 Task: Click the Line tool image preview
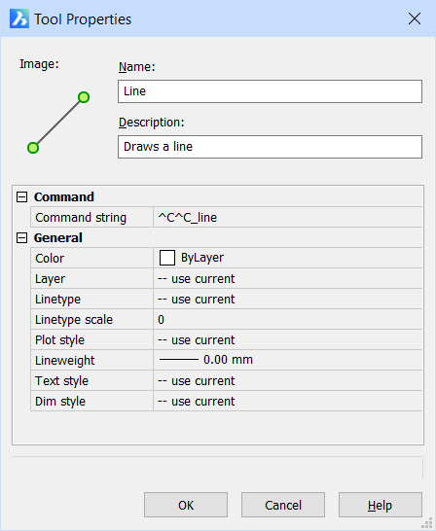pyautogui.click(x=58, y=123)
